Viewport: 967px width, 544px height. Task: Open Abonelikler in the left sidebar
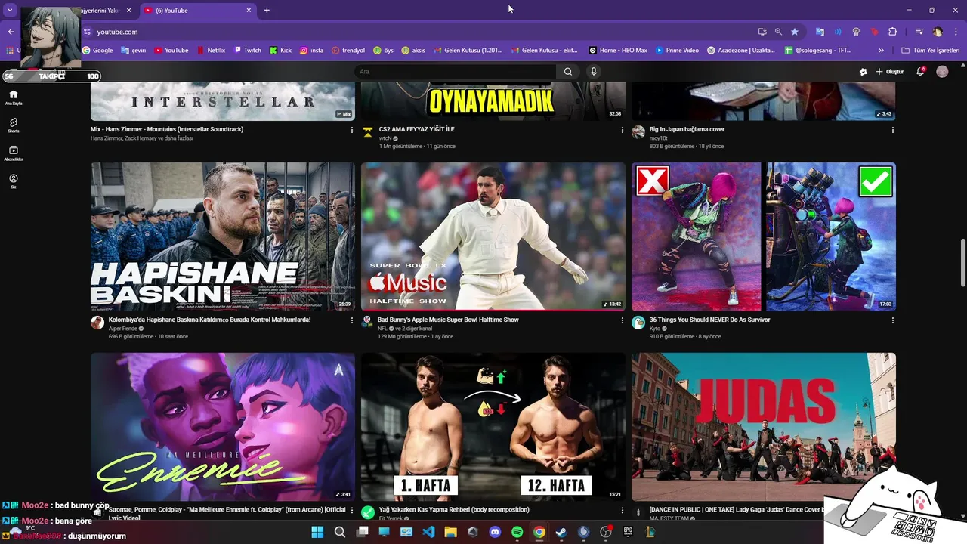[13, 153]
